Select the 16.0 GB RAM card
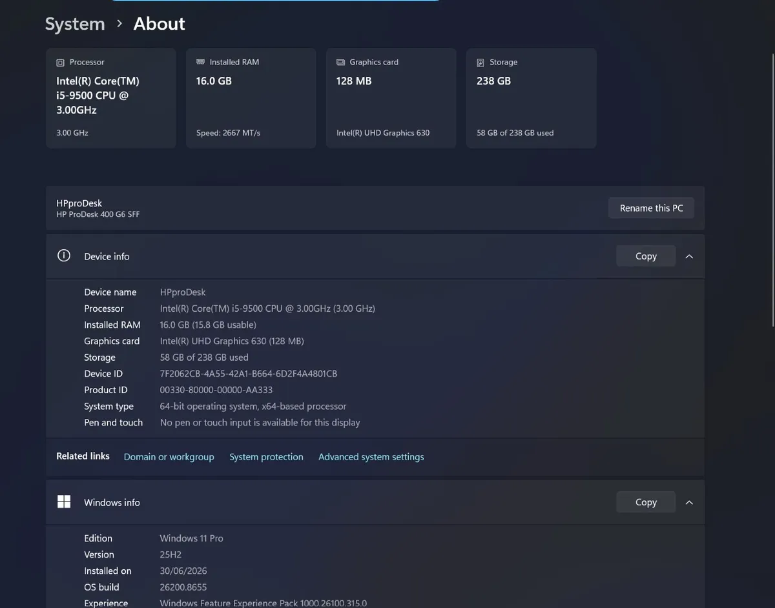Image resolution: width=775 pixels, height=608 pixels. pyautogui.click(x=251, y=98)
